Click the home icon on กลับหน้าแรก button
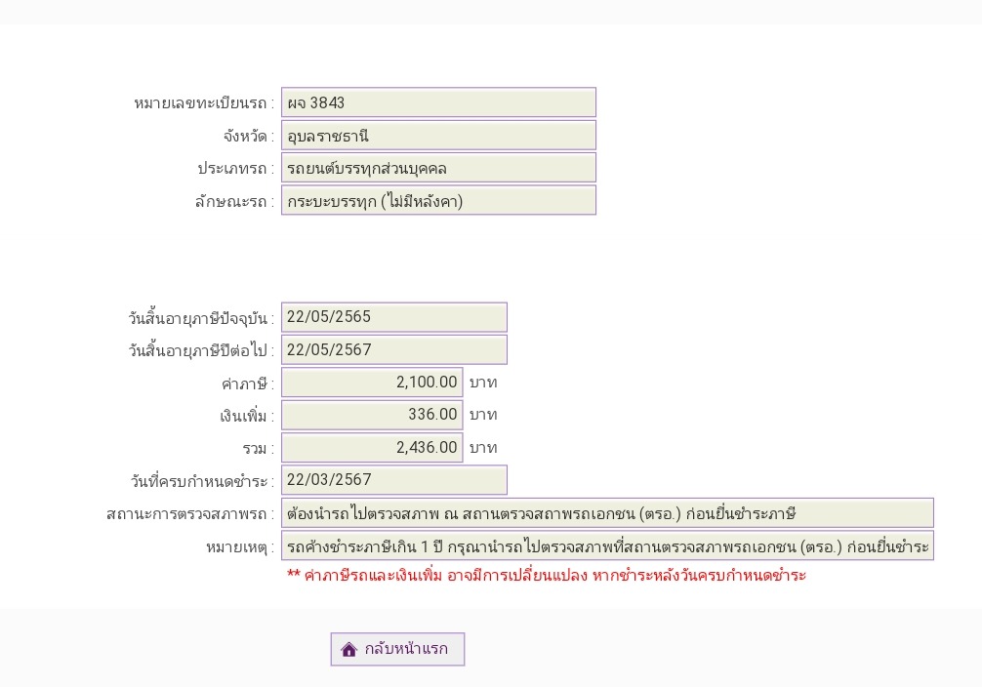 [348, 649]
